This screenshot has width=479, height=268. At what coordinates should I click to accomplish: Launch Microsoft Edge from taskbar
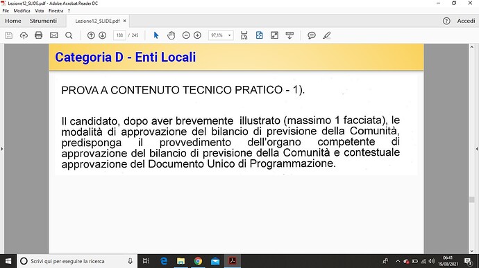[x=164, y=261]
